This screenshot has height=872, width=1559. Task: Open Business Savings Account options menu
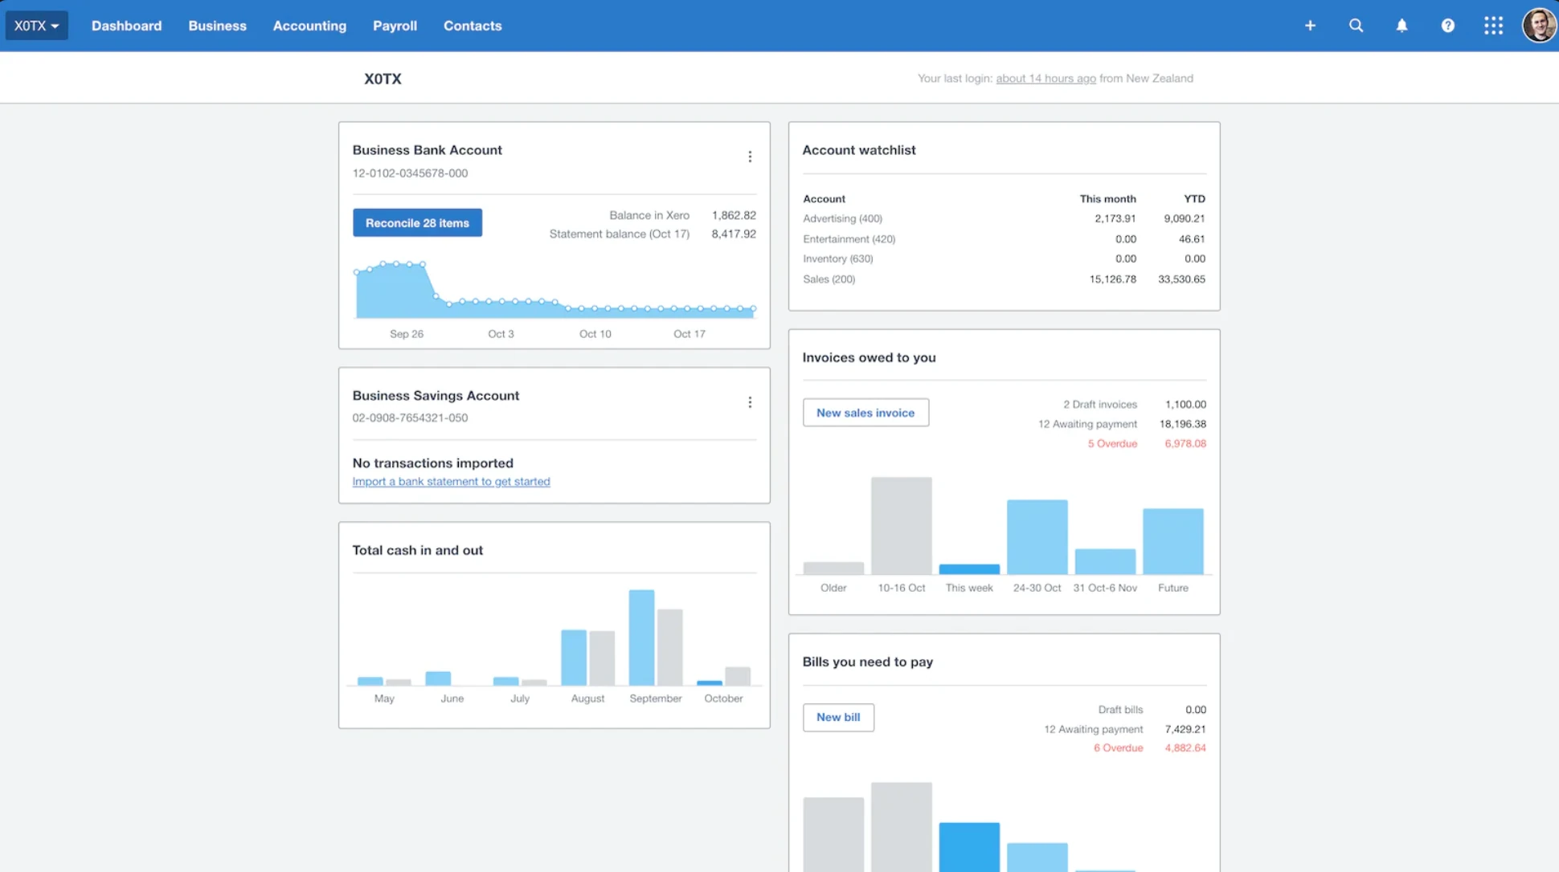(750, 402)
